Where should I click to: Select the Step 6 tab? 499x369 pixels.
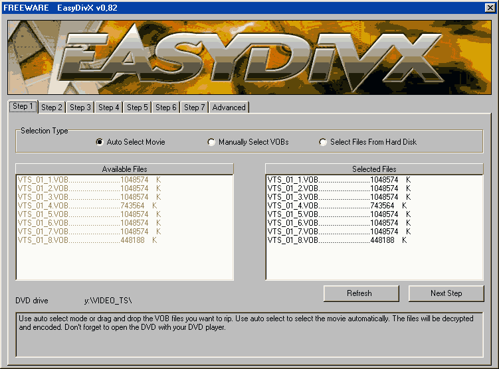point(166,108)
